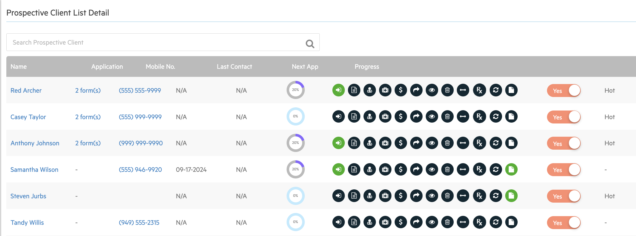This screenshot has width=636, height=236.
Task: Click the doctor icon in Steven Jurbs' row
Action: (x=370, y=196)
